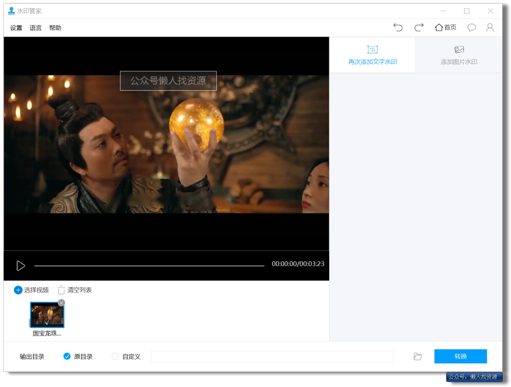Select the 自定义 output option
The width and height of the screenshot is (511, 387).
click(x=126, y=356)
